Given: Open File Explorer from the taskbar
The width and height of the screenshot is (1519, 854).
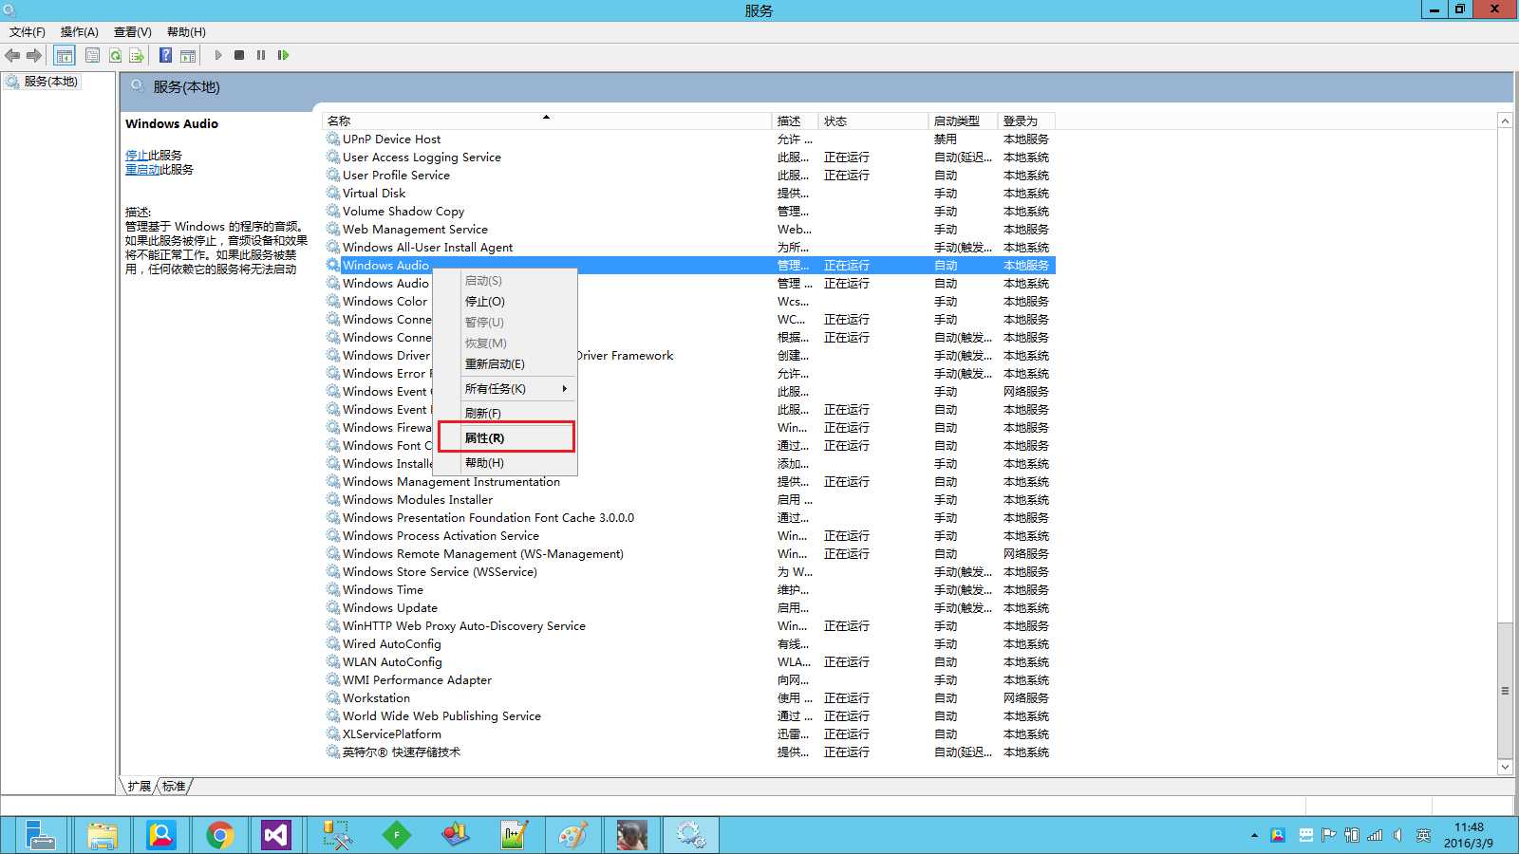Looking at the screenshot, I should pyautogui.click(x=102, y=835).
